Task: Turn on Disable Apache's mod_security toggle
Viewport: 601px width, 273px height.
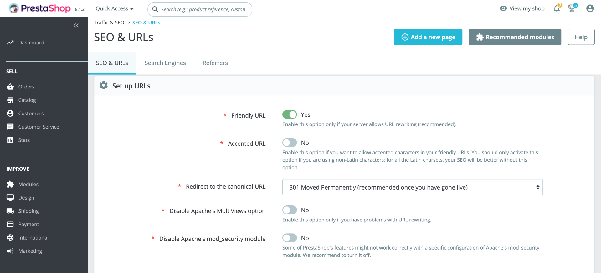Action: click(x=290, y=238)
